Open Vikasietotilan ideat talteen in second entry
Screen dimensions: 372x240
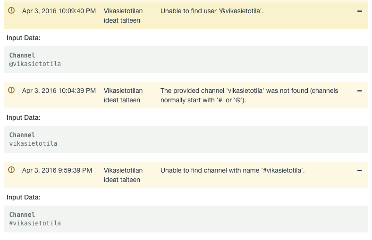pos(123,95)
